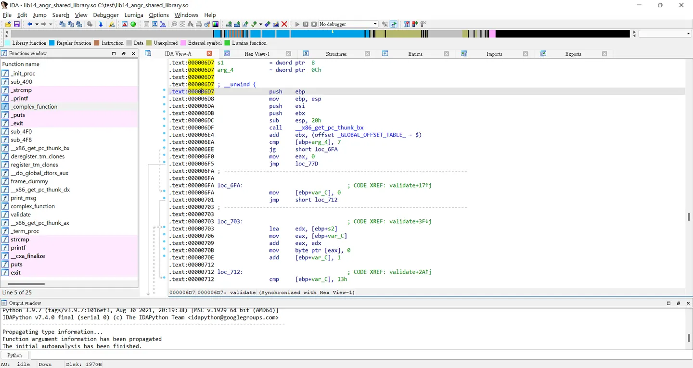
Task: Select the validate function in list
Action: pyautogui.click(x=21, y=215)
